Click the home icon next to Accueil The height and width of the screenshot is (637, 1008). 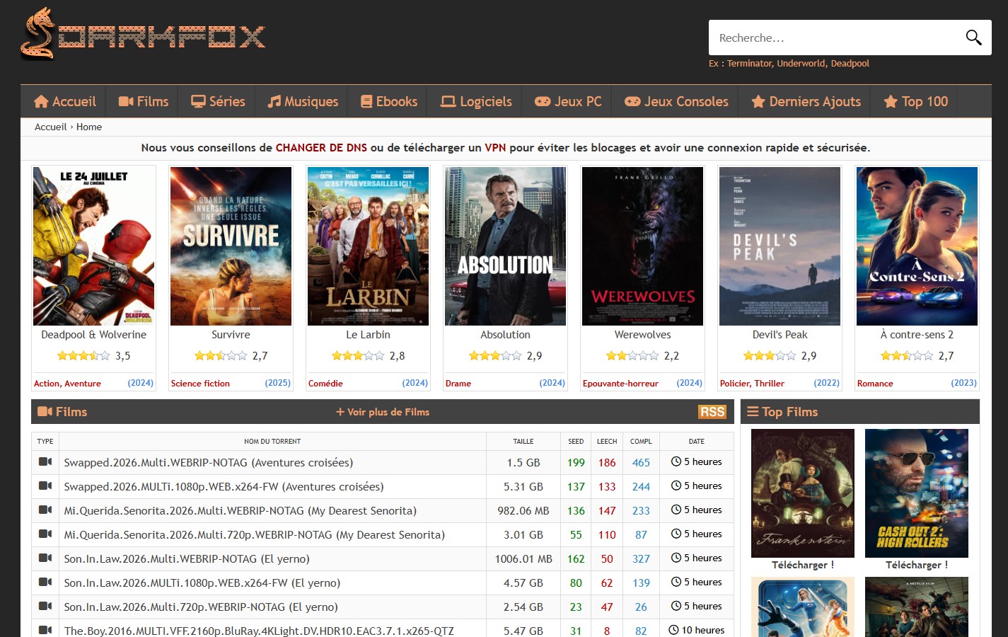(x=41, y=101)
